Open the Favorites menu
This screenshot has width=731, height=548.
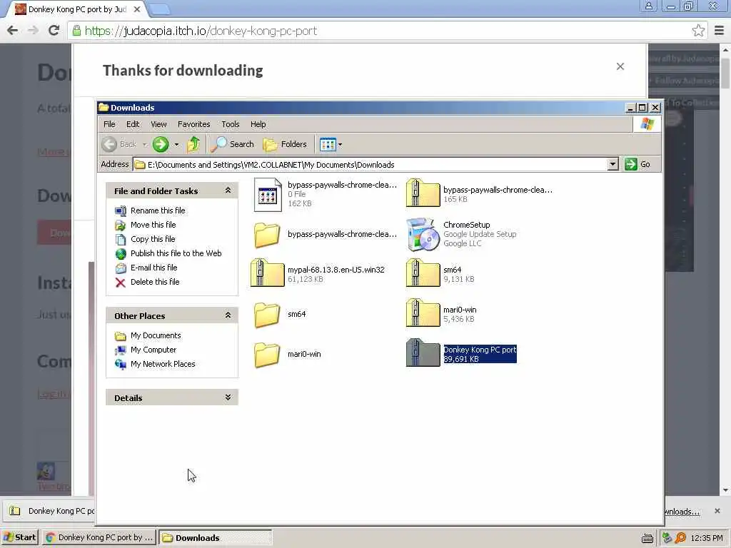click(194, 124)
